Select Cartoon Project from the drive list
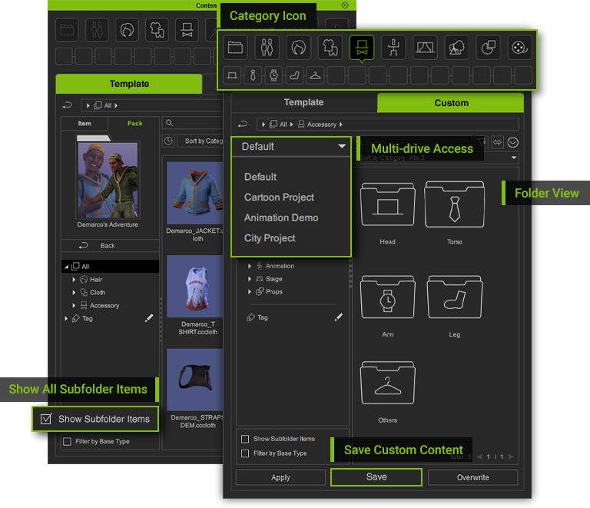Image resolution: width=590 pixels, height=508 pixels. point(279,198)
